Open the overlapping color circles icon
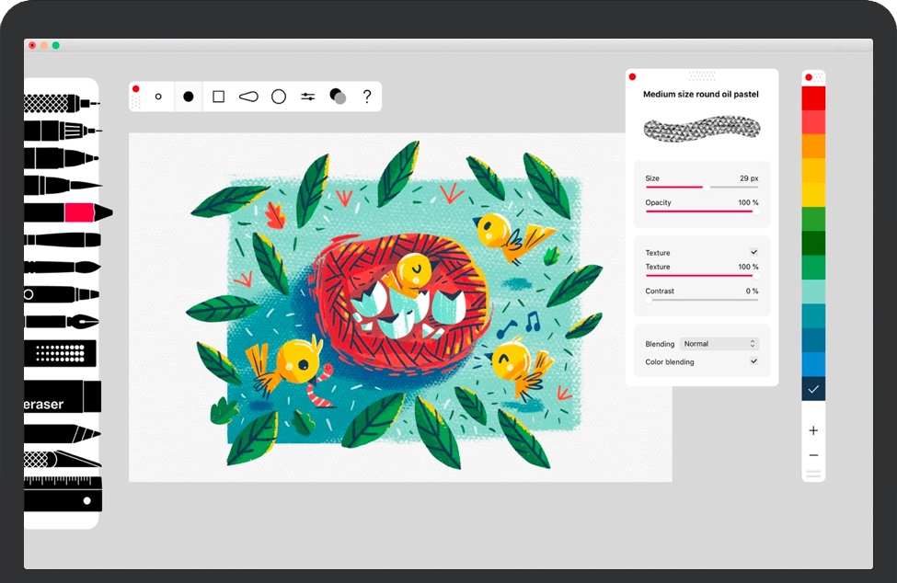The height and width of the screenshot is (583, 897). pos(338,97)
